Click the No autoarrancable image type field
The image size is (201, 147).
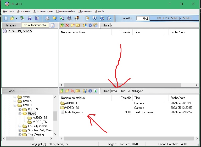pos(35,25)
